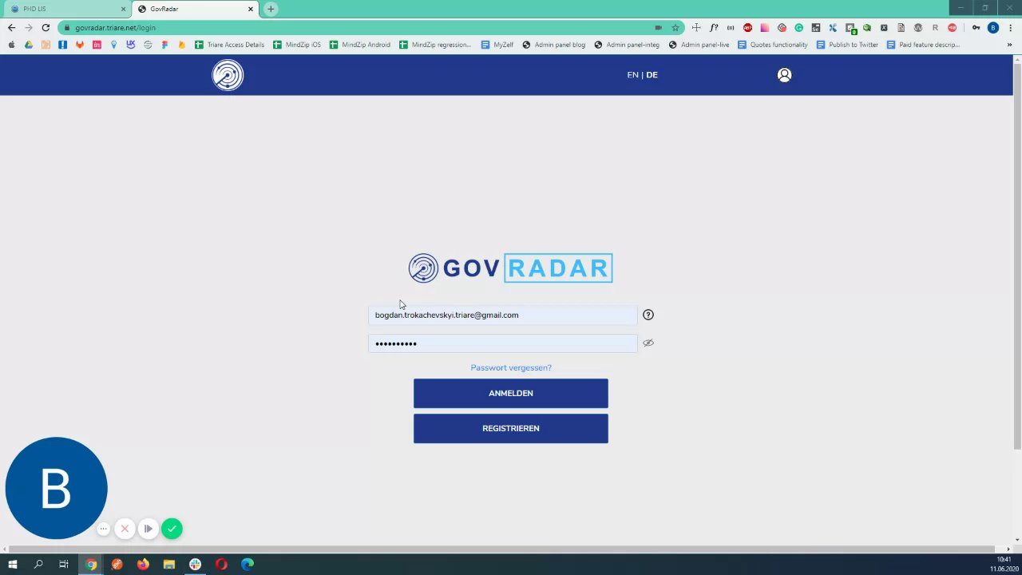The height and width of the screenshot is (575, 1022).
Task: Click the Figma bookmark icon
Action: point(164,45)
